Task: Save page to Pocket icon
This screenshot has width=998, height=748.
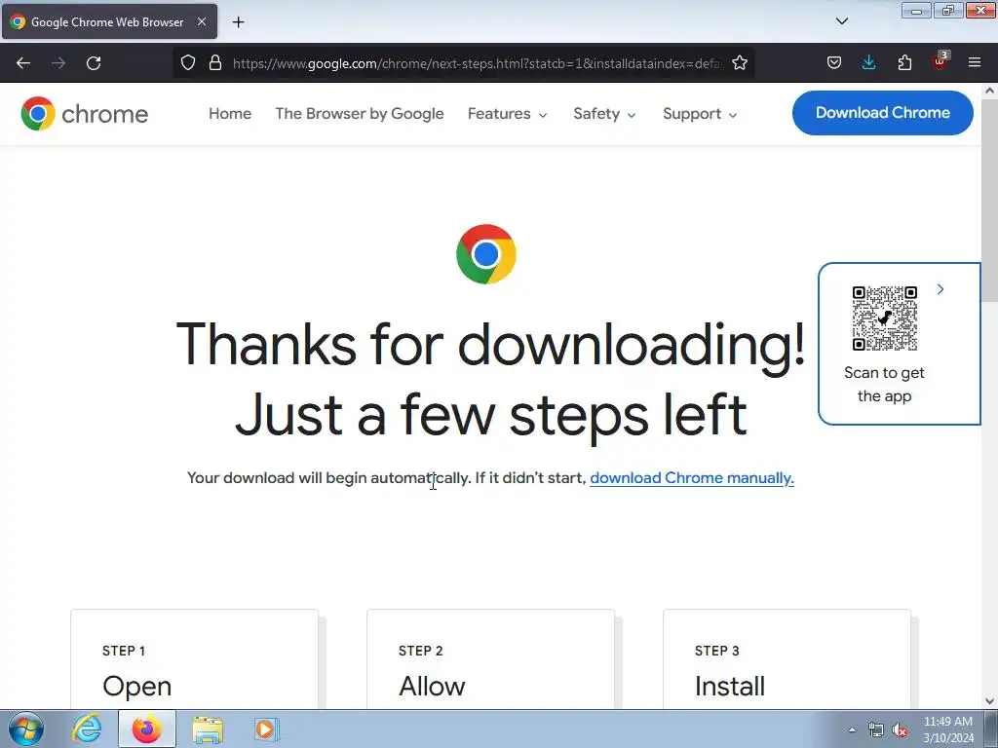Action: [x=834, y=63]
